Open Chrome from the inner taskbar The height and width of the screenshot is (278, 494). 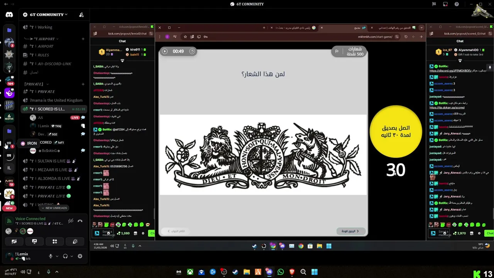pos(301,246)
